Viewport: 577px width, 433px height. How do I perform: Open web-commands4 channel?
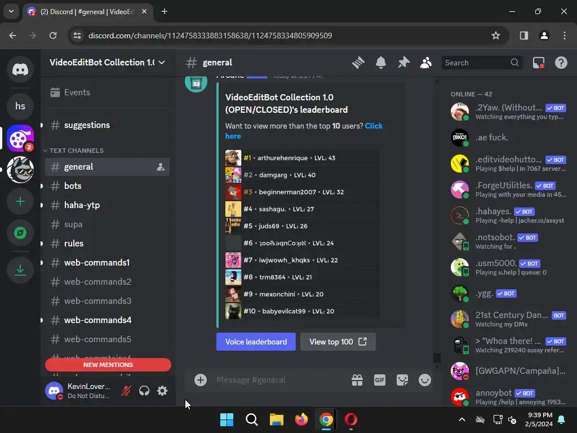click(x=108, y=320)
